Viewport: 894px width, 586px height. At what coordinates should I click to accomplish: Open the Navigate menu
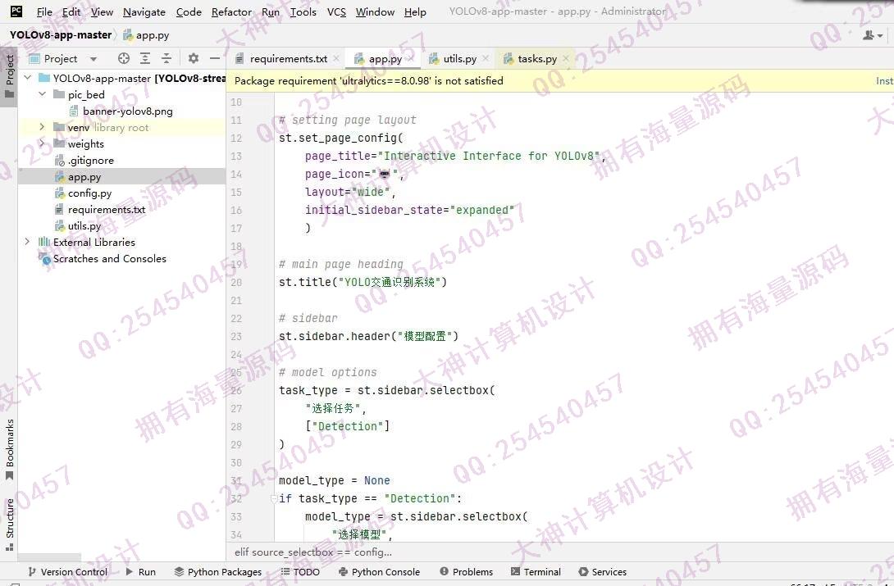coord(144,12)
